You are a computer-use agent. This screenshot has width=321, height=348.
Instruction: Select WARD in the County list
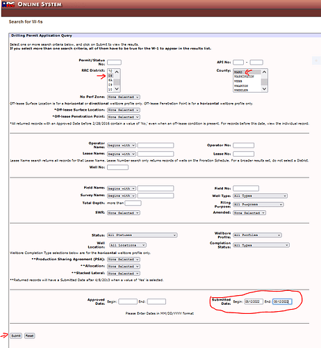coord(247,72)
